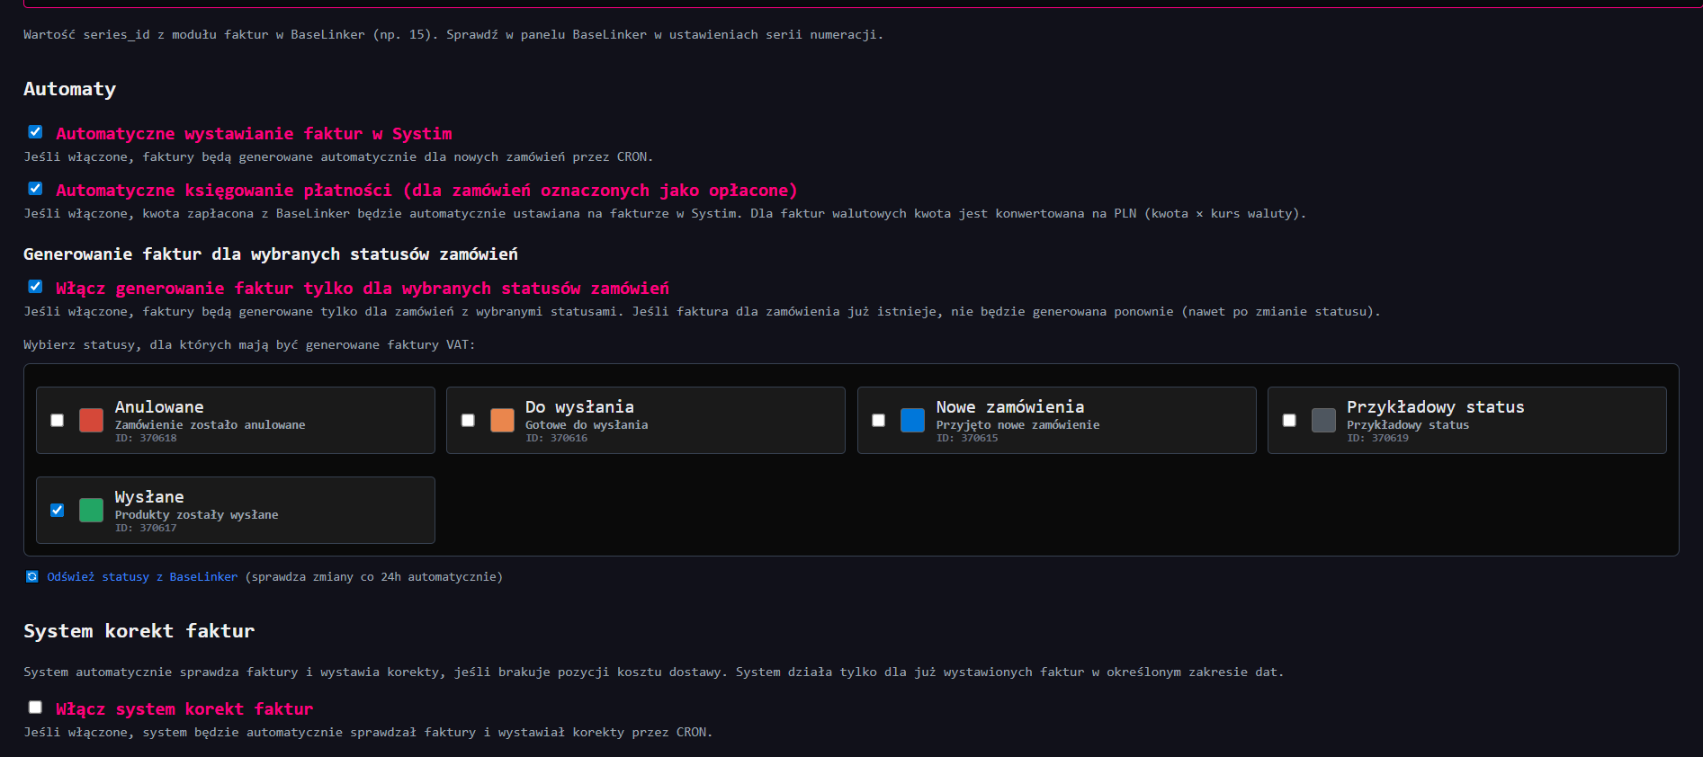Select the Nowe zamówienia status checkbox
Image resolution: width=1703 pixels, height=757 pixels.
tap(879, 421)
